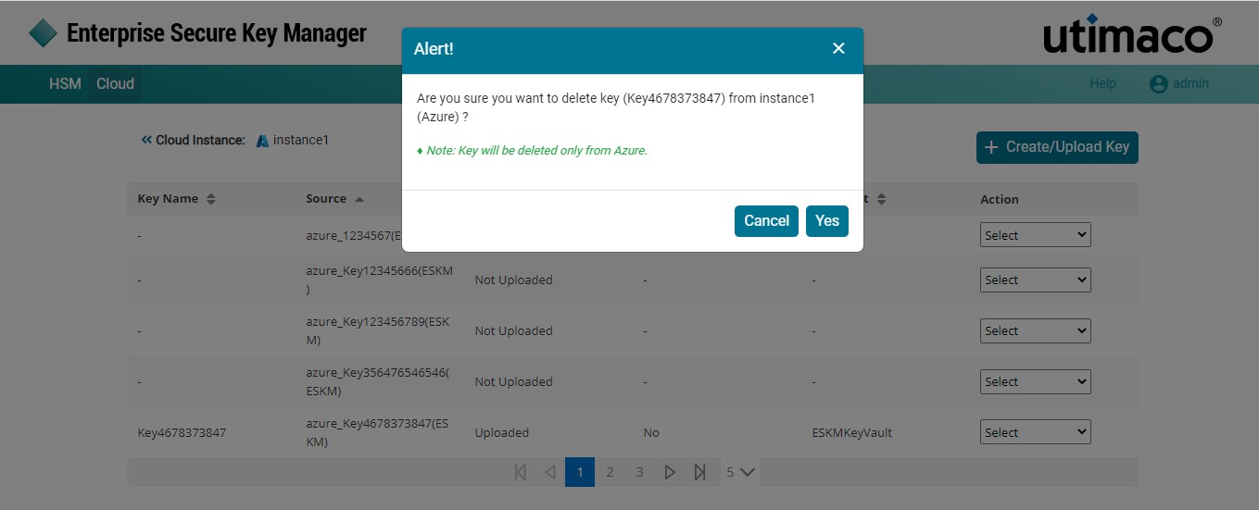Confirm deletion by clicking Yes
The image size is (1259, 510).
(x=827, y=220)
